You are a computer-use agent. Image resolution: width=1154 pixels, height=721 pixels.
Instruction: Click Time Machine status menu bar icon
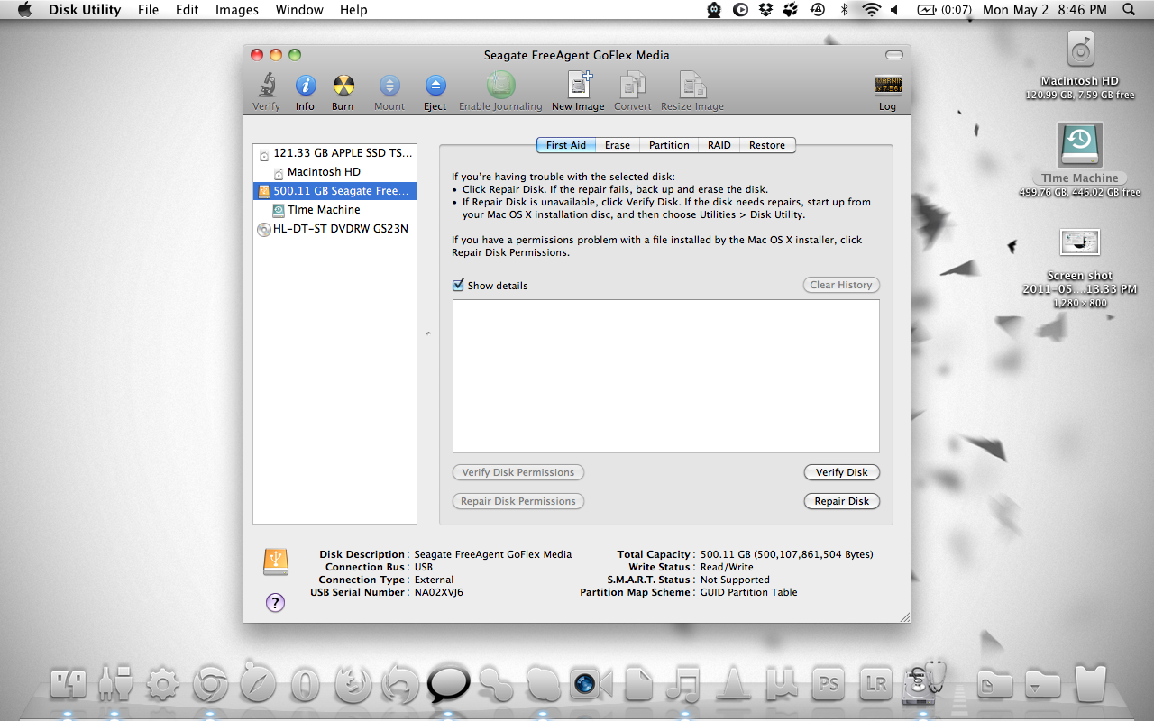(818, 10)
